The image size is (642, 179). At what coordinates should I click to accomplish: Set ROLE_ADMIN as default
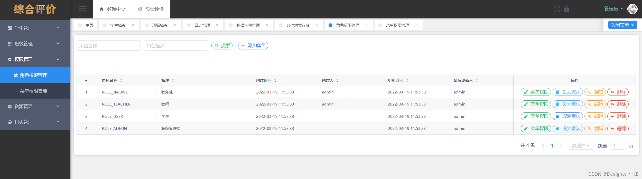click(x=568, y=129)
